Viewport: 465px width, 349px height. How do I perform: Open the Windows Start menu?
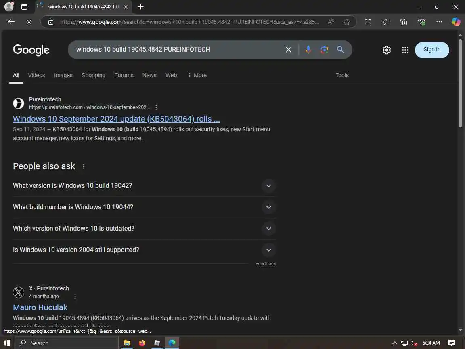click(x=7, y=343)
